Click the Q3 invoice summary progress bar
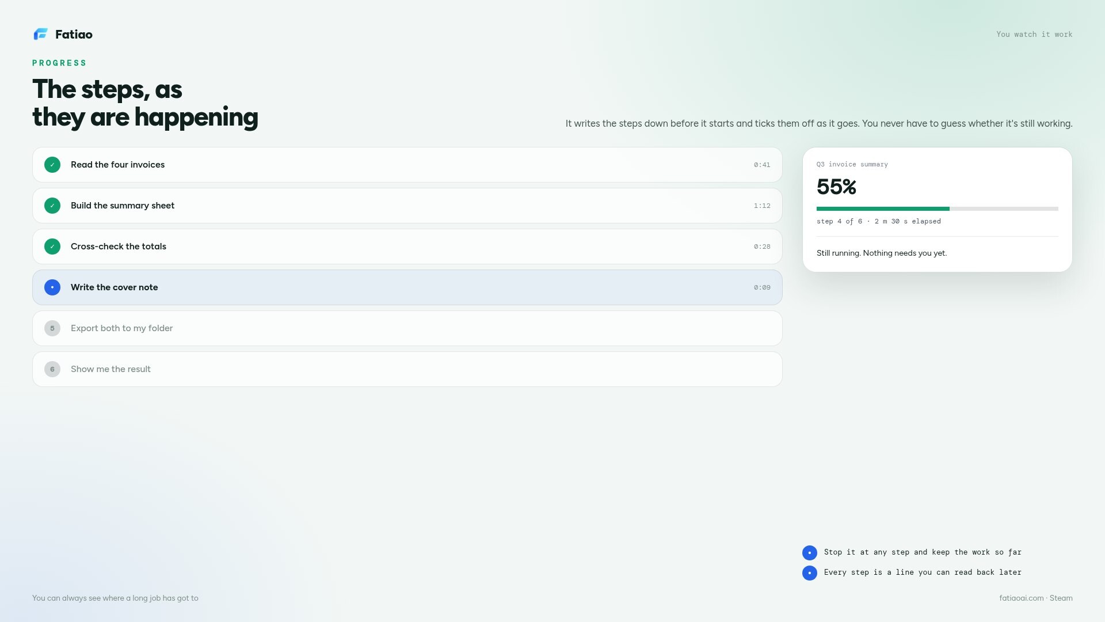Viewport: 1105px width, 622px height. point(938,208)
